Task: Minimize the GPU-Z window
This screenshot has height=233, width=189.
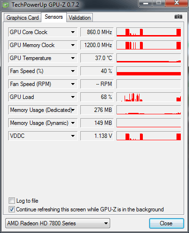Action: click(146, 3)
